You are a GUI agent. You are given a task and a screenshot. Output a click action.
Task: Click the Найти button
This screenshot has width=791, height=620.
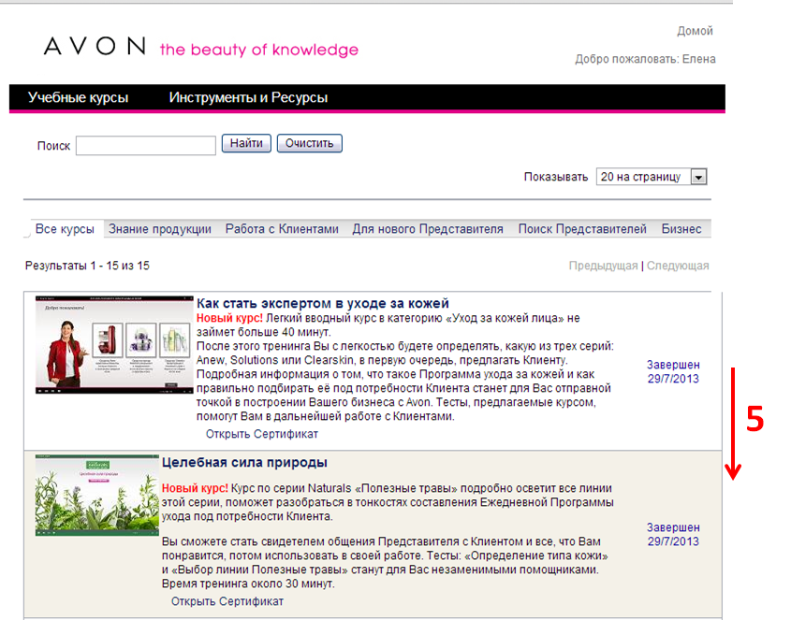pos(246,143)
